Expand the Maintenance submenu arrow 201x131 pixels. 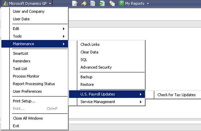click(x=64, y=44)
